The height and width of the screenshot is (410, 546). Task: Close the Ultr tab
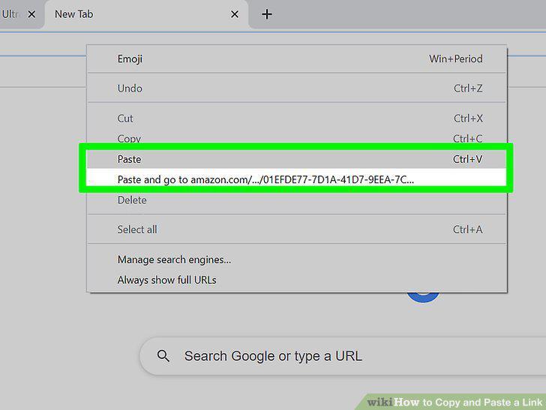pyautogui.click(x=31, y=14)
